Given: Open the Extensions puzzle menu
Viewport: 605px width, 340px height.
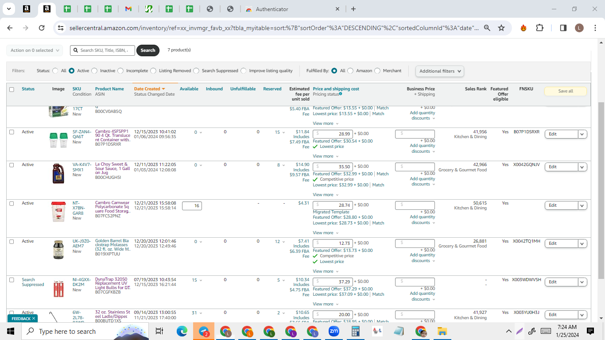Looking at the screenshot, I should 539,28.
